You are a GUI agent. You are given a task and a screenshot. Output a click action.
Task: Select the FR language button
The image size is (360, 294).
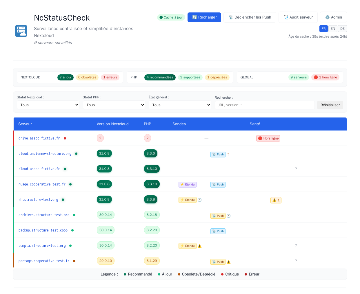323,29
